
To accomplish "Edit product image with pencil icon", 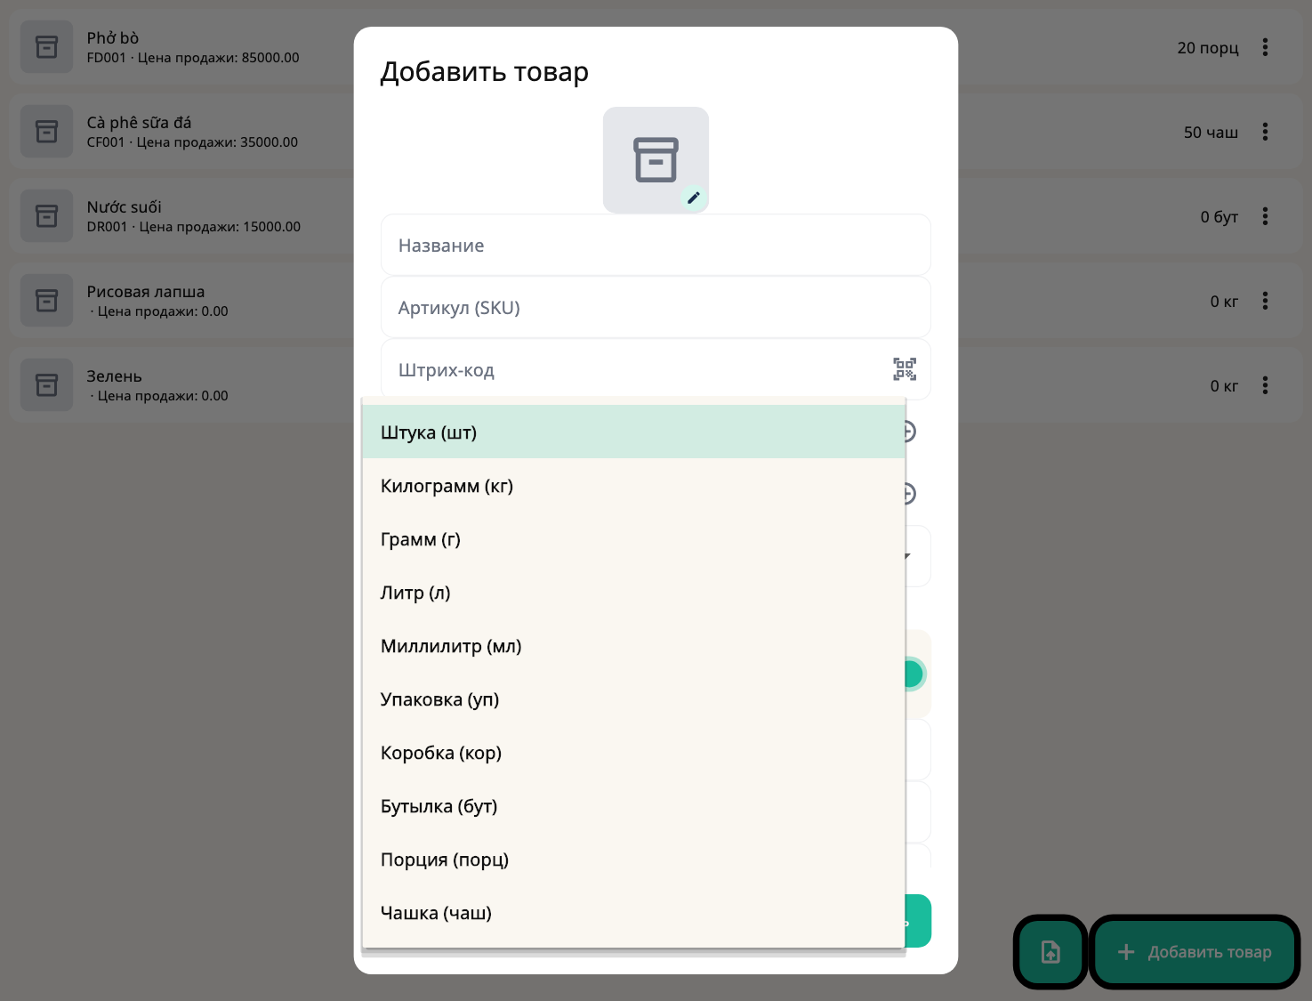I will point(694,198).
